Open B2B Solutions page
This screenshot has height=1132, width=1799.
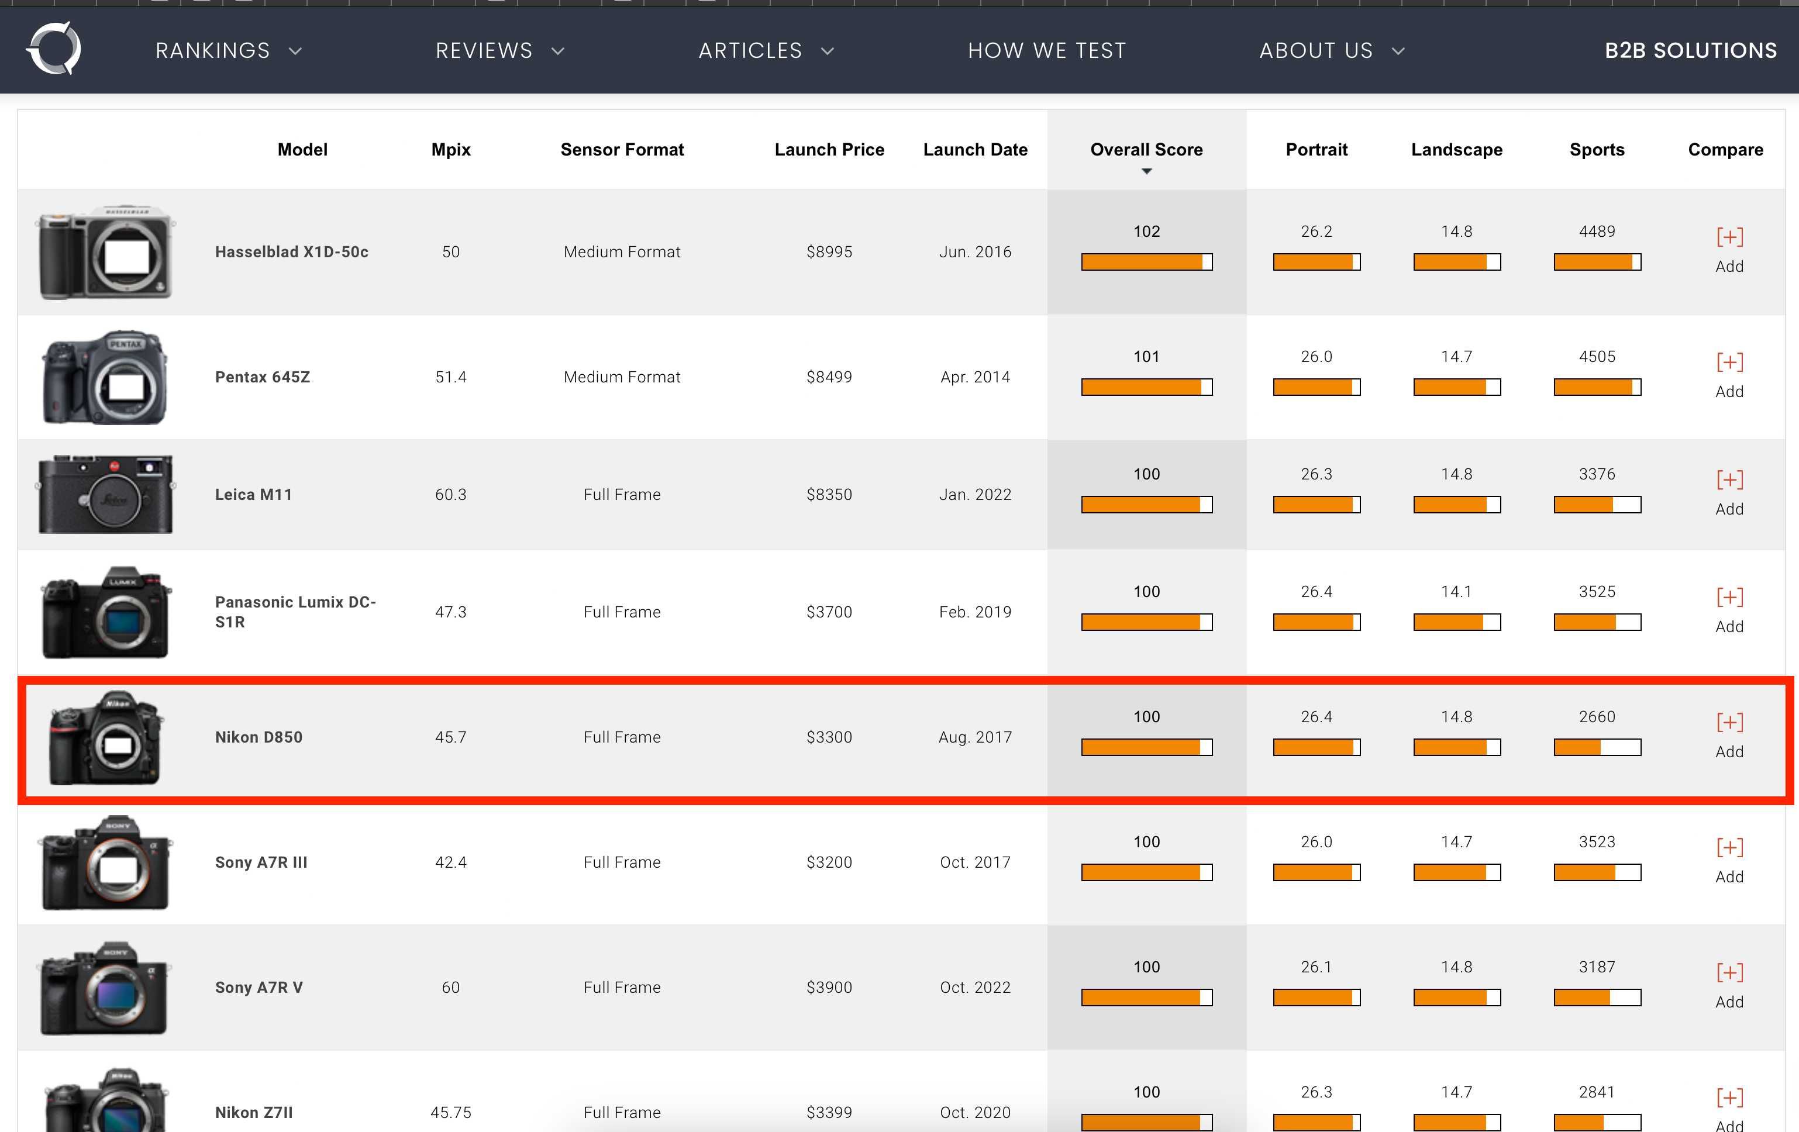[1691, 51]
